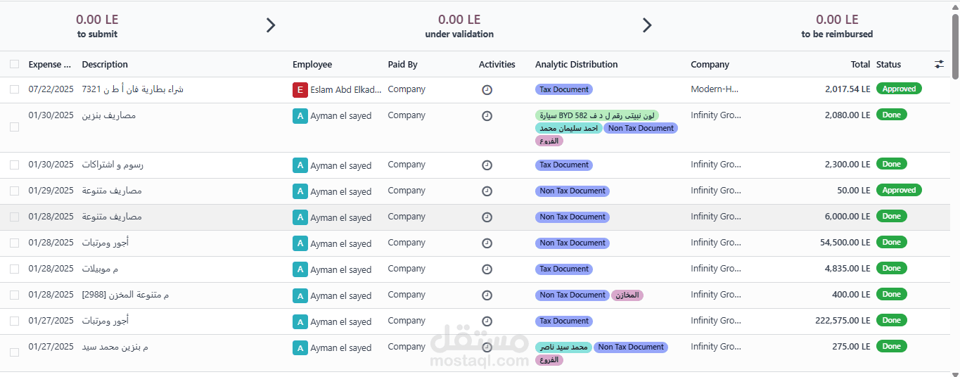The image size is (960, 377).
Task: Check the 07/22/2025 expense row checkbox
Action: [15, 90]
